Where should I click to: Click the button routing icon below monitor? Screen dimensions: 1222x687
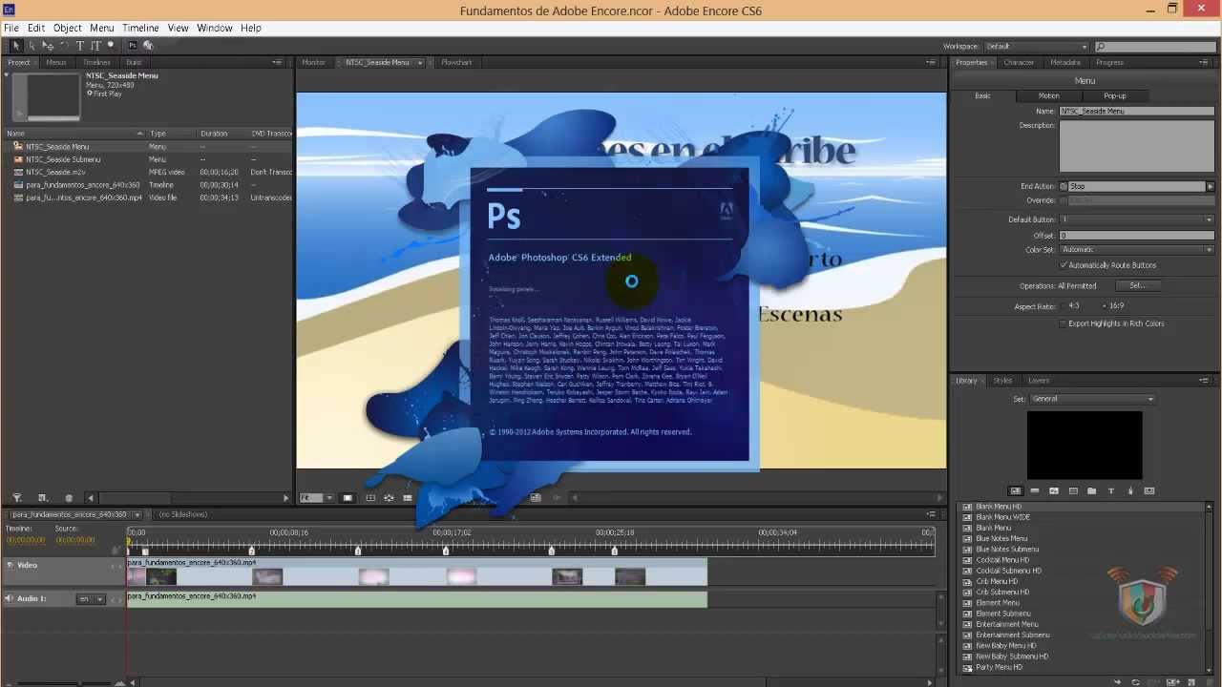389,497
